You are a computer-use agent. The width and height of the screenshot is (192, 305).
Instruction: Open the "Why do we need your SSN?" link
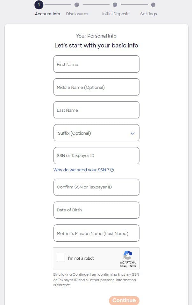click(81, 170)
